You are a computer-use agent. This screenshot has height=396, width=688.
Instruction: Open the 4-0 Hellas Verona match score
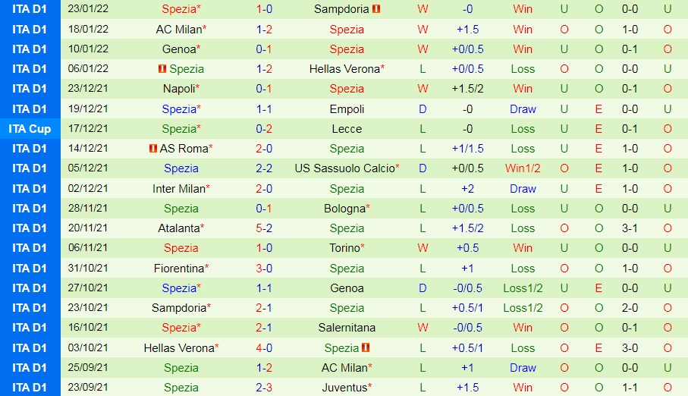[264, 347]
